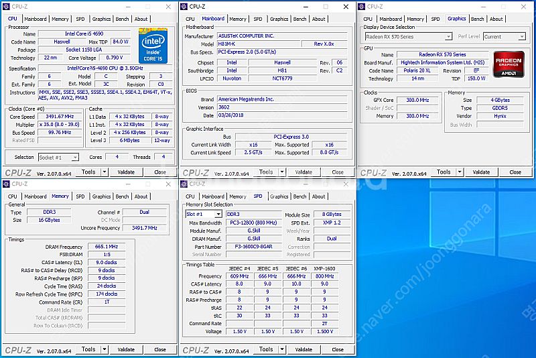536x358 pixels.
Task: Click Validate in the Memory window
Action: (126, 349)
